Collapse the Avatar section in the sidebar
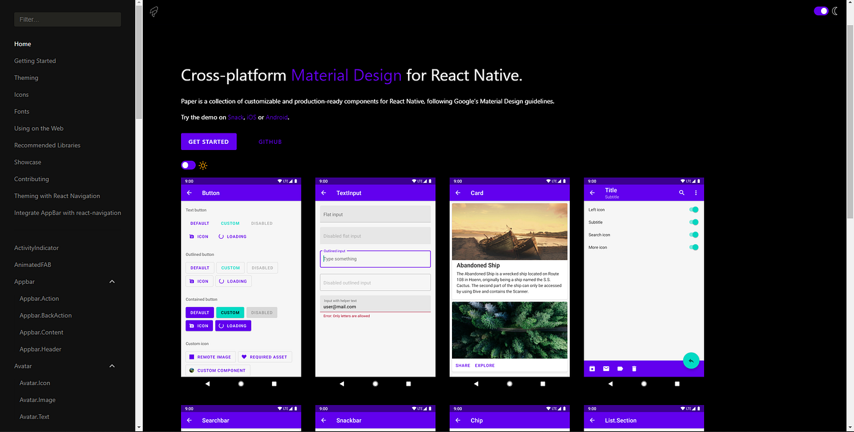 112,366
